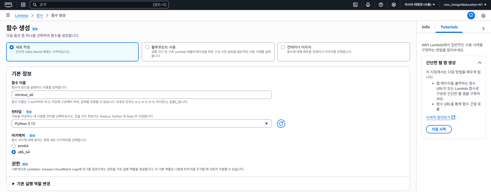
Task: Click the 함수 이름 input containing retrieve_all
Action: point(142,95)
